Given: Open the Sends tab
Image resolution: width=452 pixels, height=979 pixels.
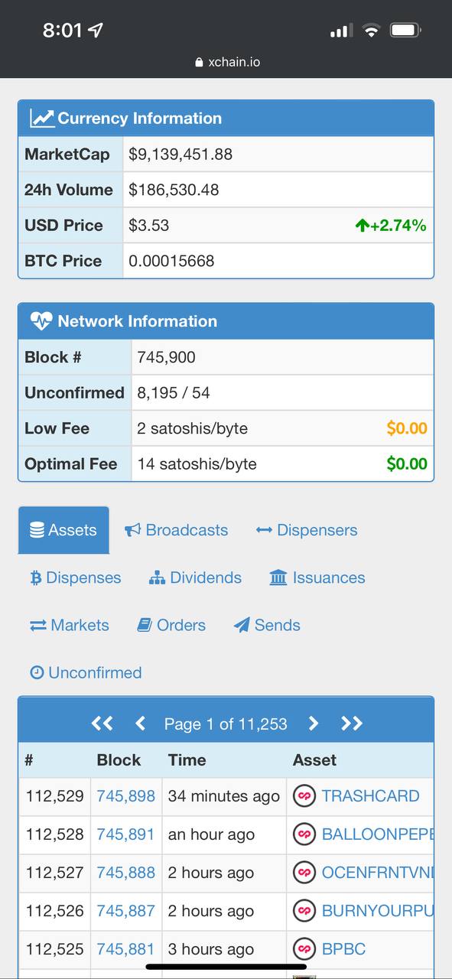Looking at the screenshot, I should (267, 625).
